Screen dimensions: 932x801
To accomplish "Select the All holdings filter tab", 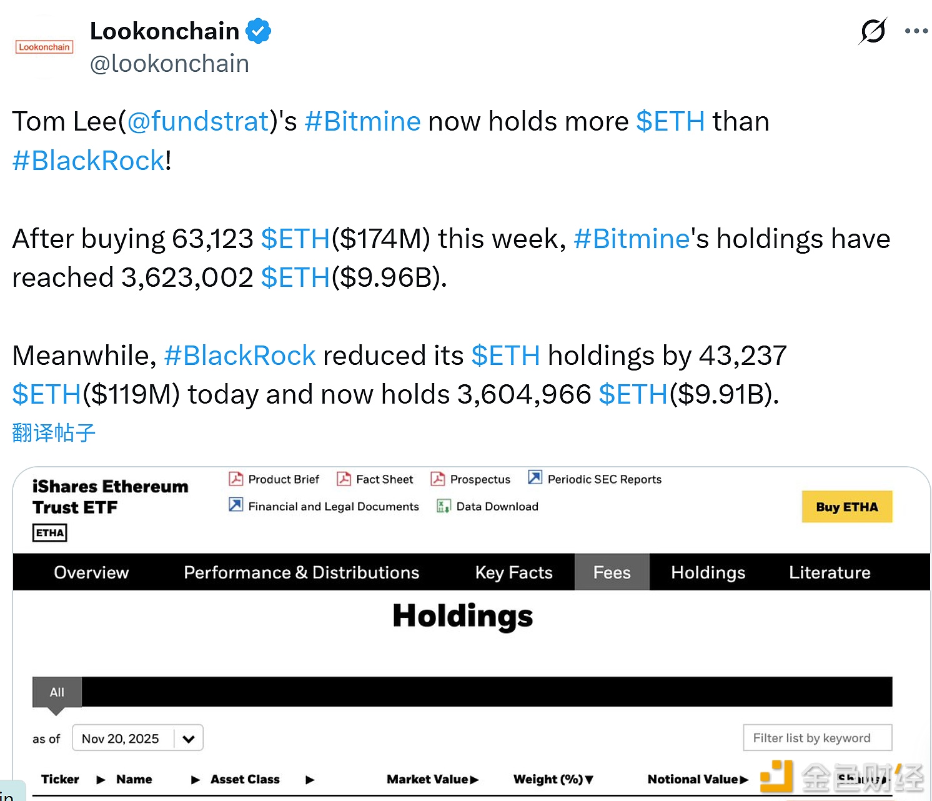I will coord(56,692).
